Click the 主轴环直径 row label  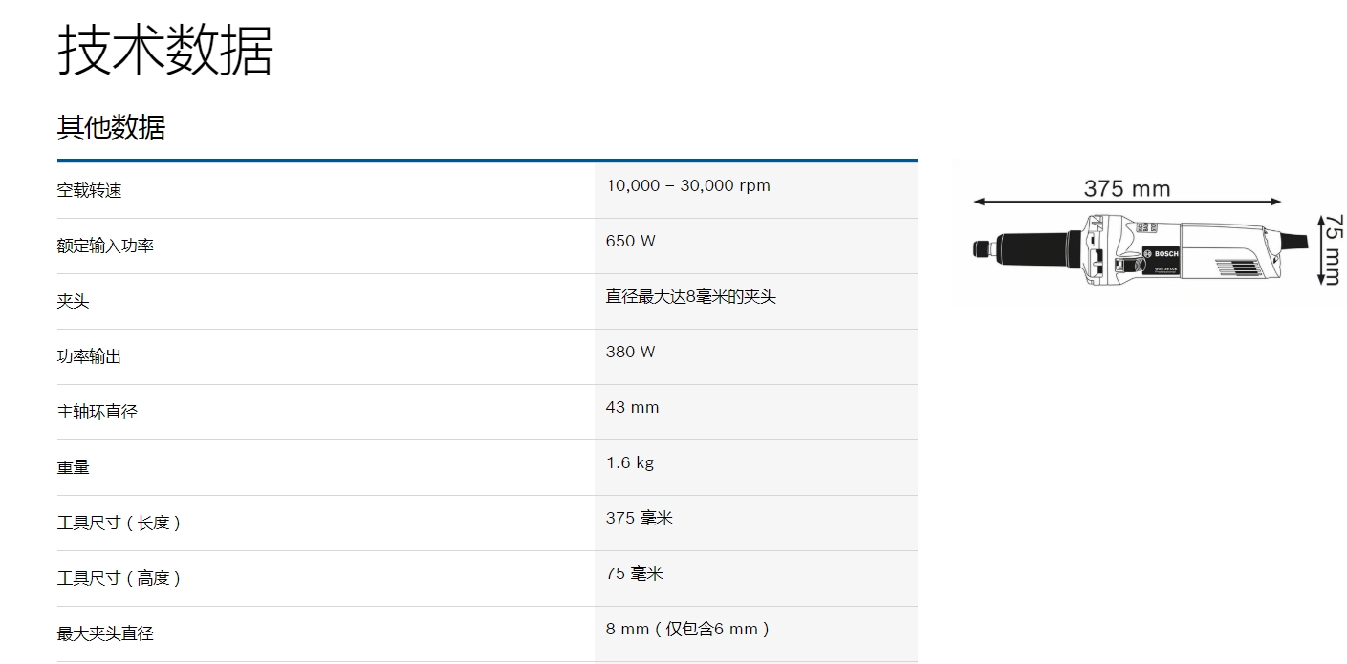[98, 412]
